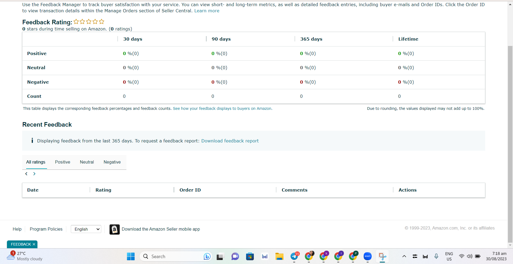The width and height of the screenshot is (513, 264).
Task: Open the pinned IMI app next to Microsoft Store
Action: 265,257
